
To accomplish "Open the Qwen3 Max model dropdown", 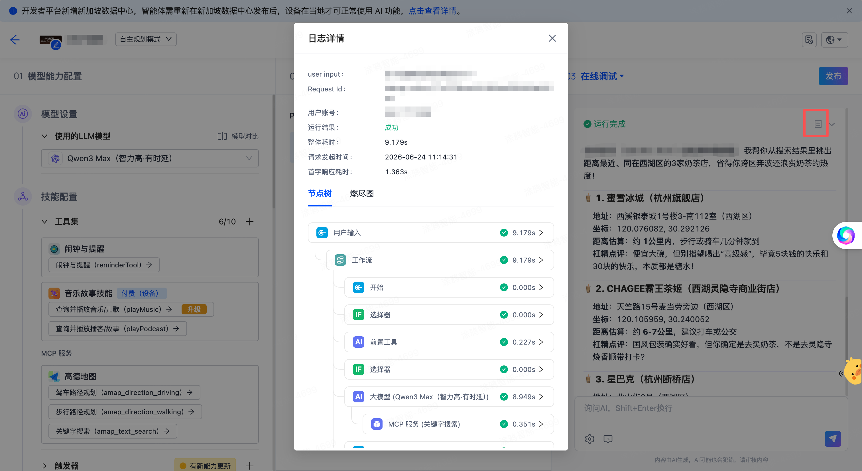I will [150, 158].
